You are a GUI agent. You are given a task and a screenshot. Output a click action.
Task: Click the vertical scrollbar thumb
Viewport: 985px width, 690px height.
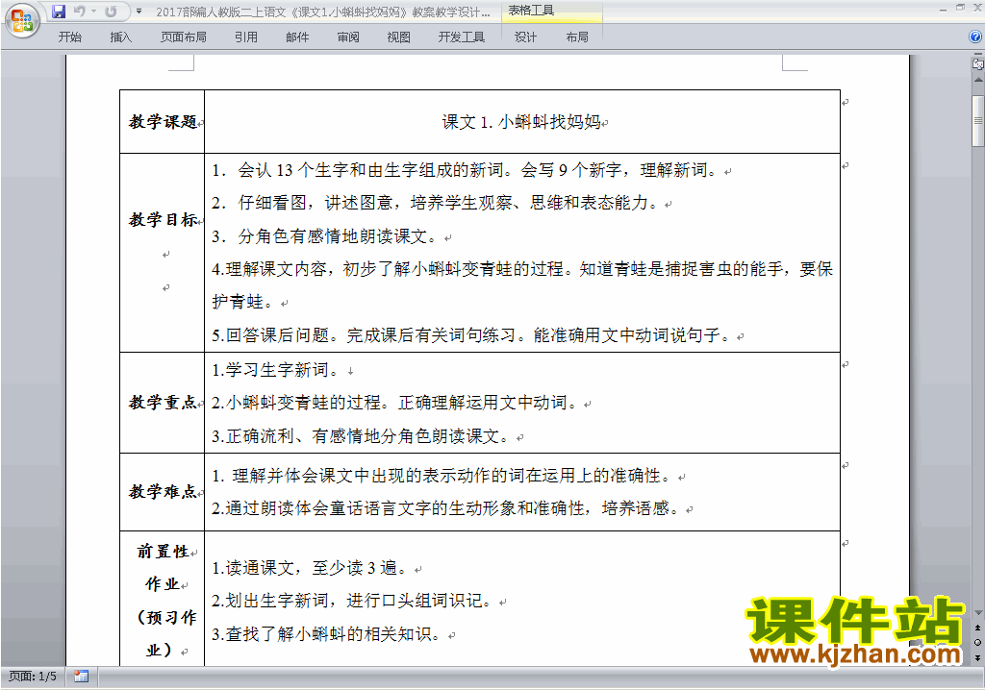click(978, 120)
